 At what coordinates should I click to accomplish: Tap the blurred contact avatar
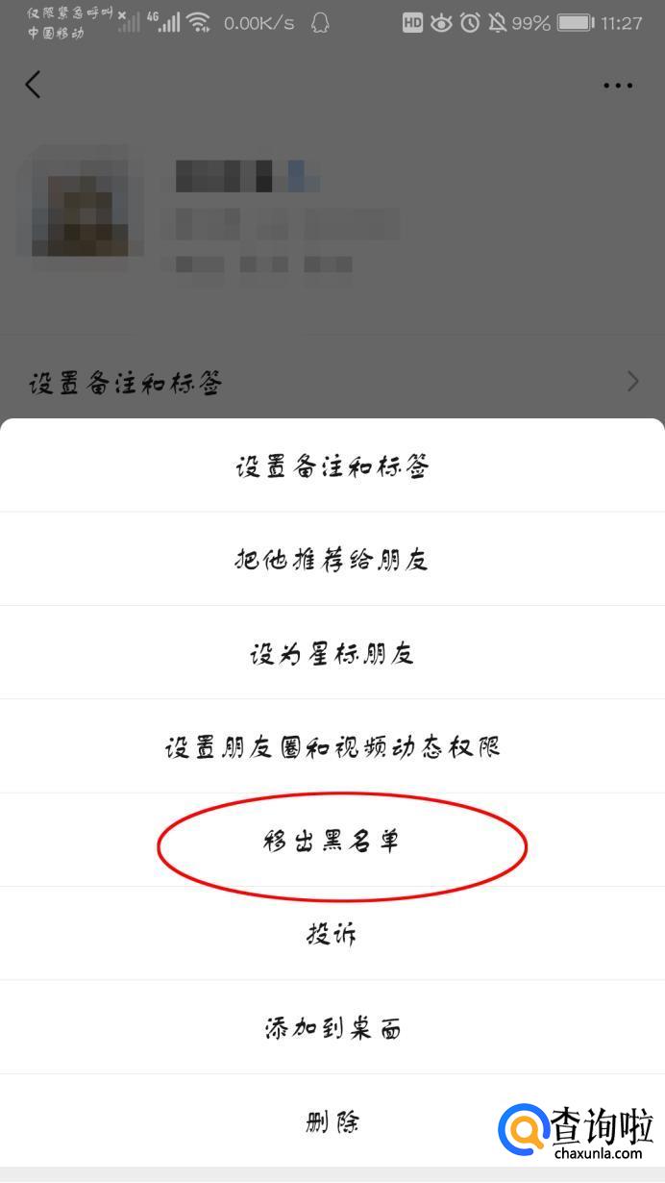click(80, 202)
